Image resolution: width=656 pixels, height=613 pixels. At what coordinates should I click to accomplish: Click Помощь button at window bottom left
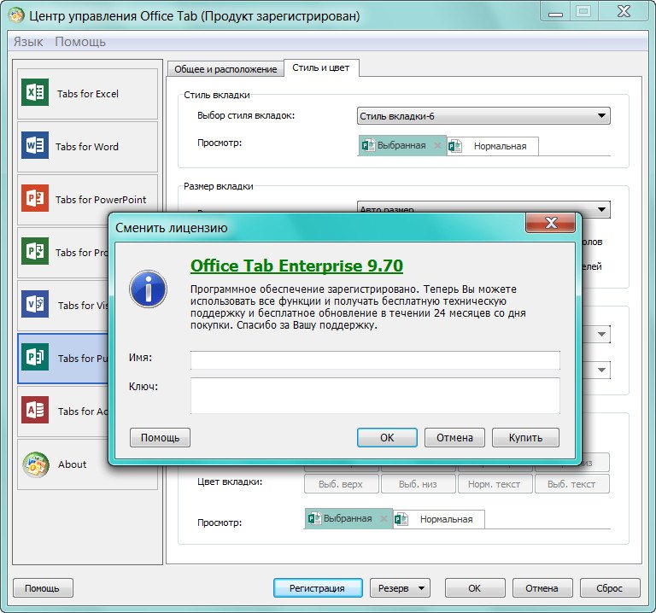pyautogui.click(x=43, y=588)
